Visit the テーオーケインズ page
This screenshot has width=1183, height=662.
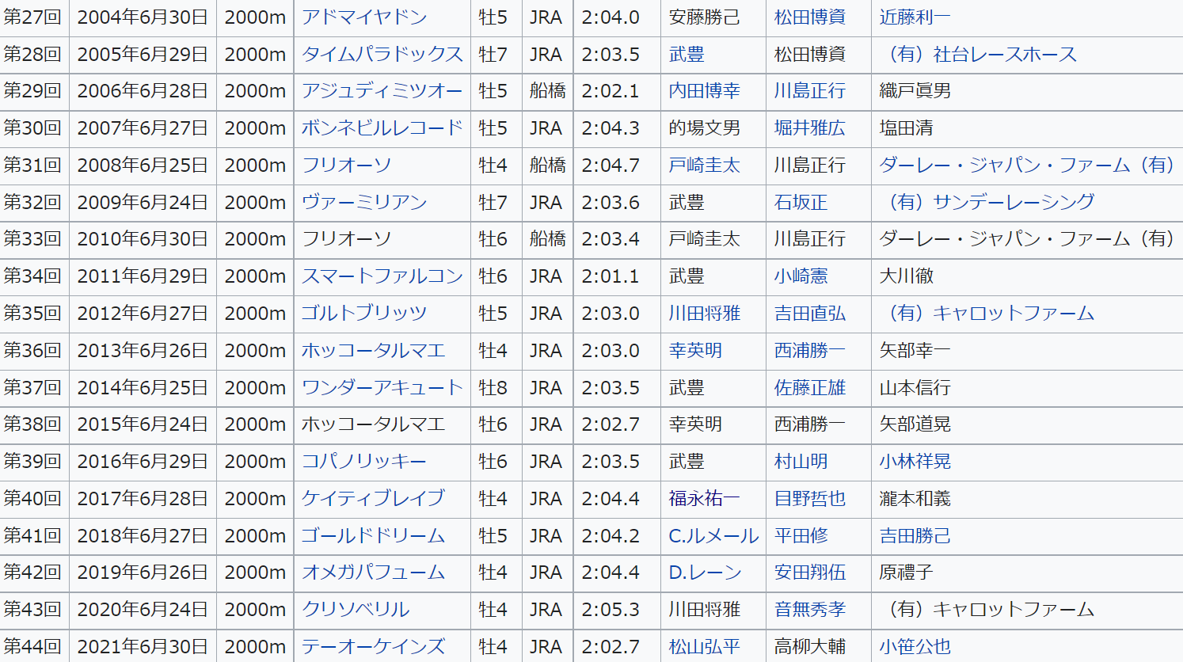click(x=374, y=646)
